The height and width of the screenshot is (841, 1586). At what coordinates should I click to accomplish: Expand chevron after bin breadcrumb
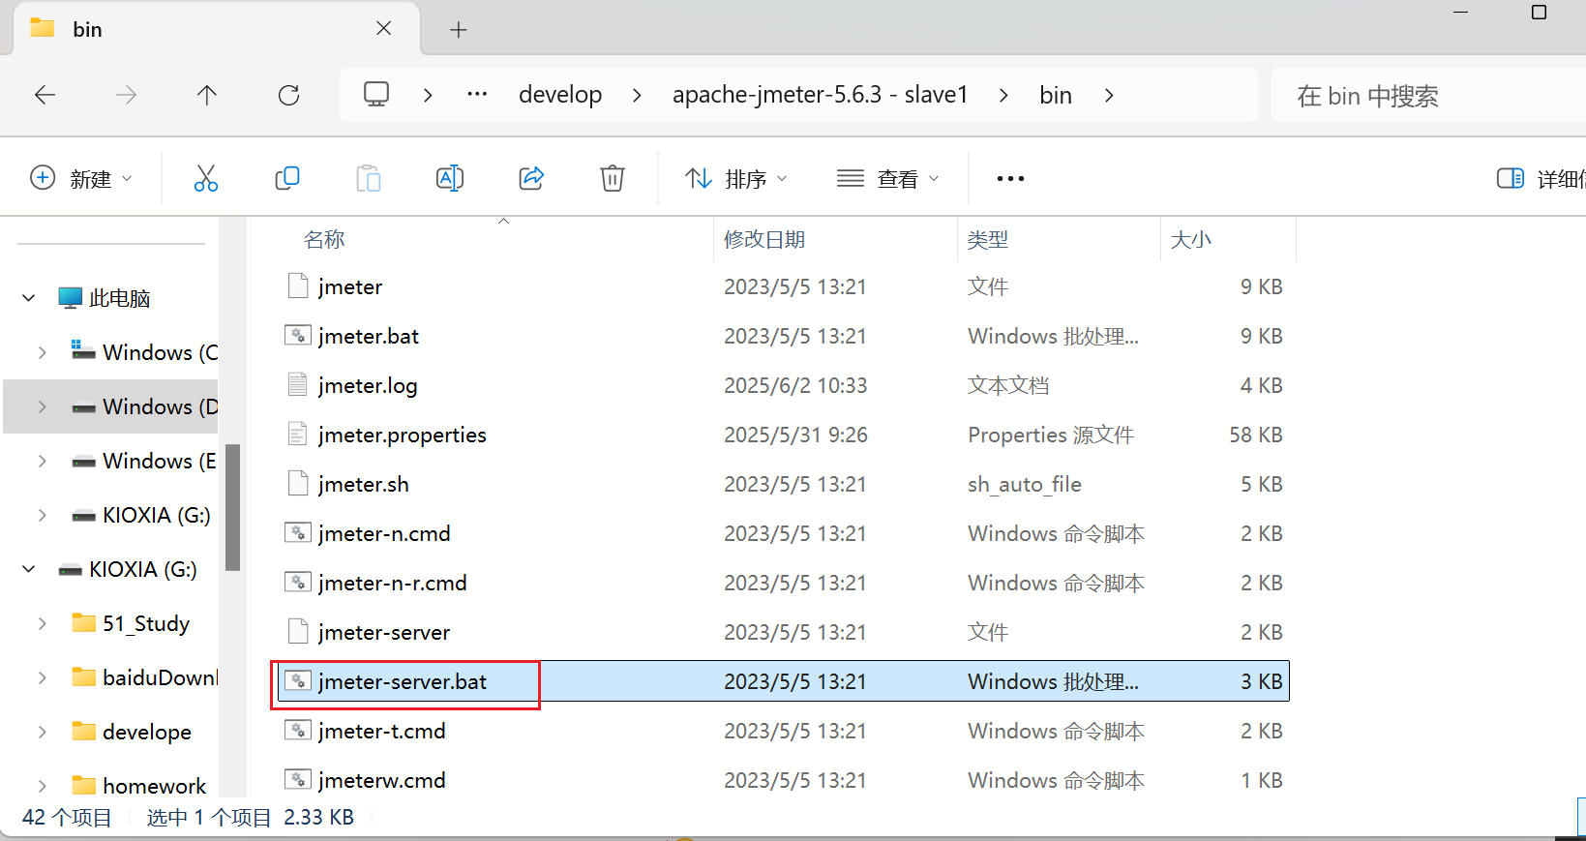pos(1109,95)
